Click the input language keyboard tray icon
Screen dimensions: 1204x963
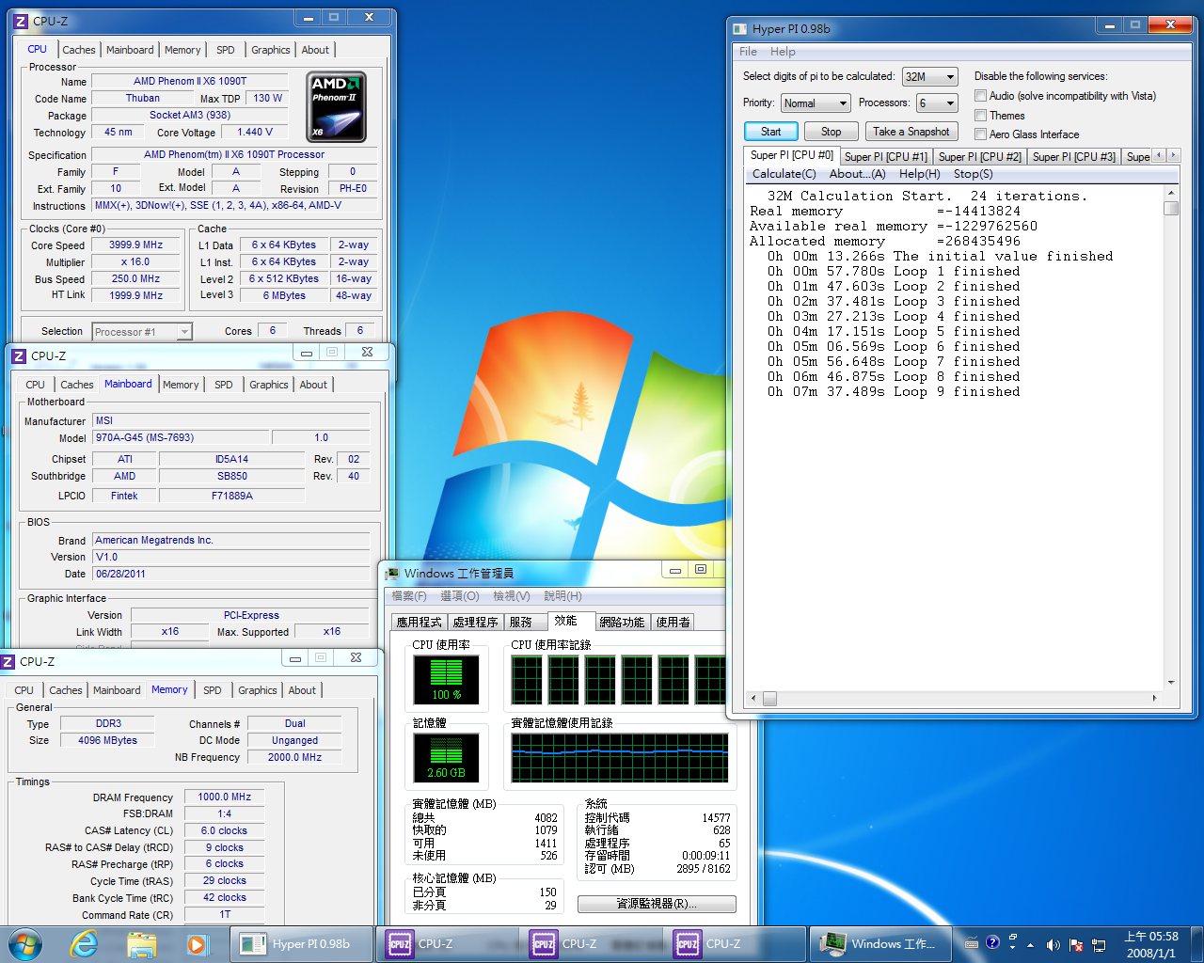(972, 944)
